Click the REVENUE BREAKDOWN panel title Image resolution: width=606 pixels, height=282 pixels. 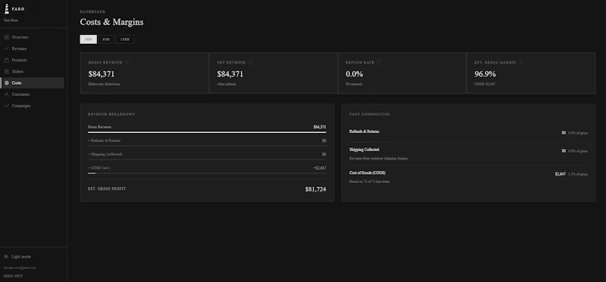point(111,115)
